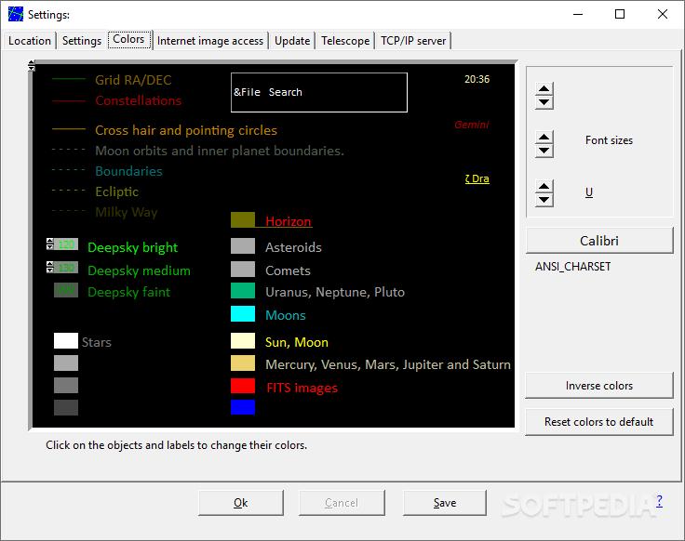Click the Horizon color swatch

243,220
